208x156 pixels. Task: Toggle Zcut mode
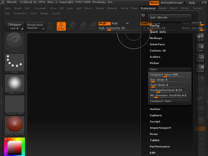pos(171,23)
